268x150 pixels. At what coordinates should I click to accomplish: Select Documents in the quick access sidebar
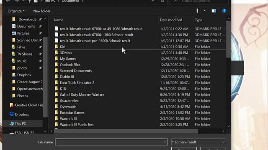point(26,26)
